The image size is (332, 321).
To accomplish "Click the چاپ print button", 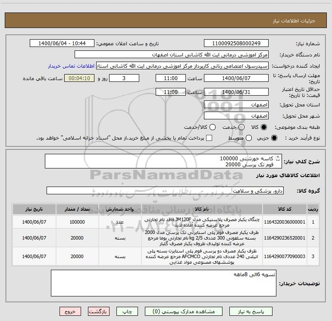I will (x=127, y=312).
